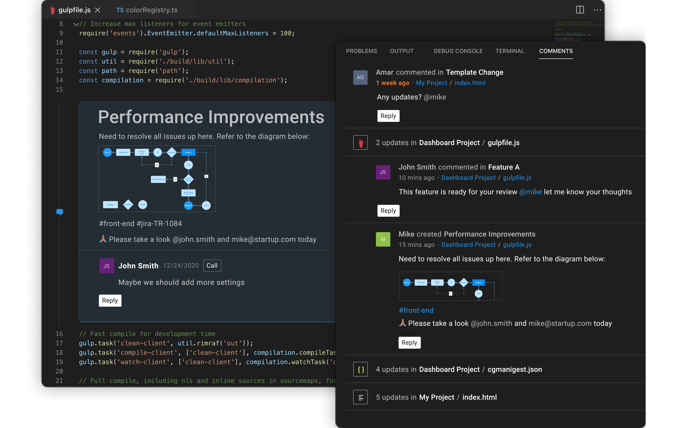Open the more actions ellipsis menu
The image size is (686, 428).
coord(597,10)
